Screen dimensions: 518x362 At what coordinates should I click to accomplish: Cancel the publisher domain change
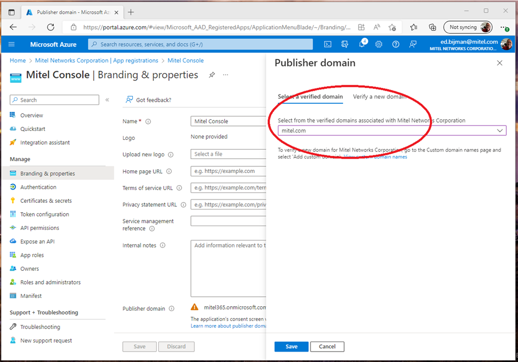pos(327,347)
